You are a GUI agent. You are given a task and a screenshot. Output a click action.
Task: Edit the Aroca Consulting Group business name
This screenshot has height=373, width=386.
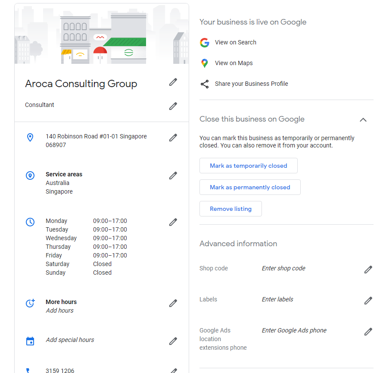173,82
